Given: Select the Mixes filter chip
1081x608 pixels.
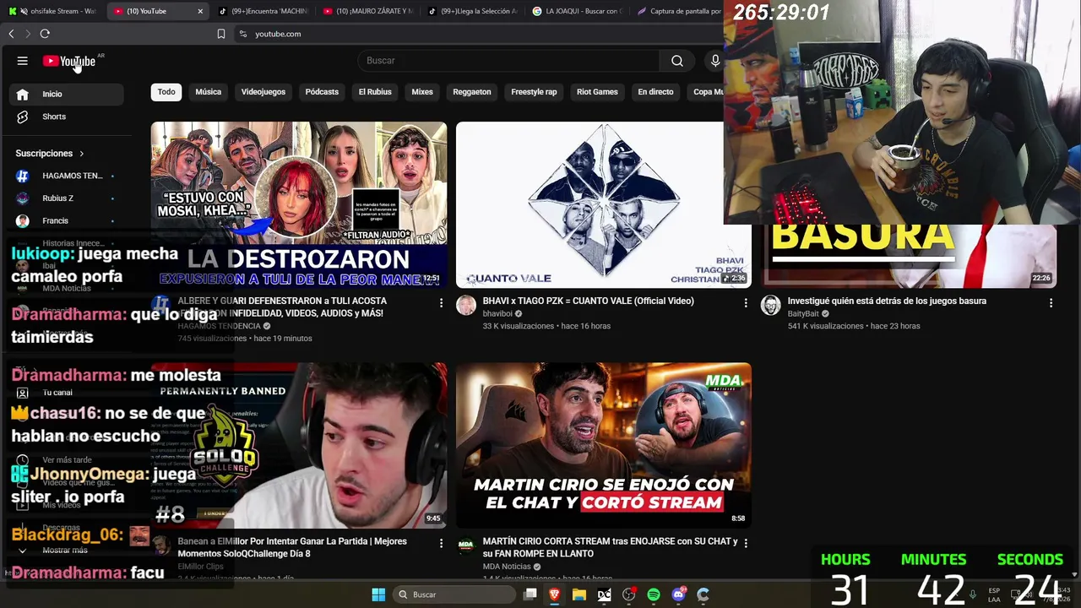Looking at the screenshot, I should [x=422, y=92].
